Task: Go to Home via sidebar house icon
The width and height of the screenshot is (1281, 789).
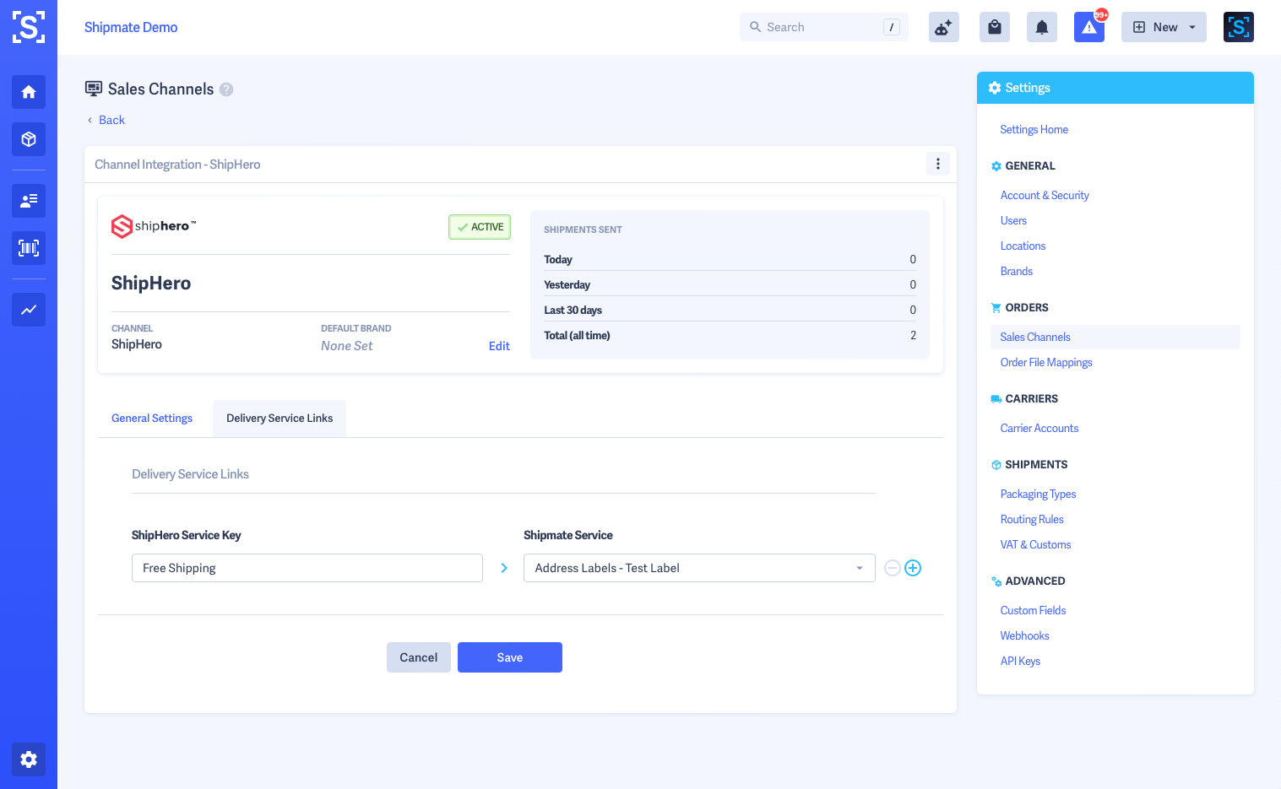Action: coord(29,92)
